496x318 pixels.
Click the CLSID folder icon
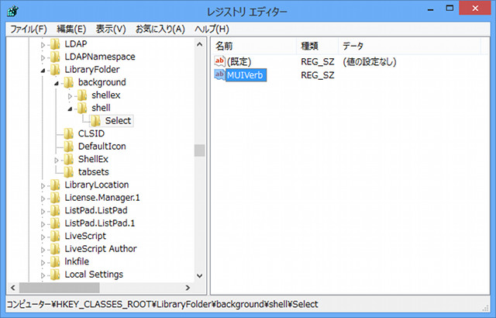69,134
